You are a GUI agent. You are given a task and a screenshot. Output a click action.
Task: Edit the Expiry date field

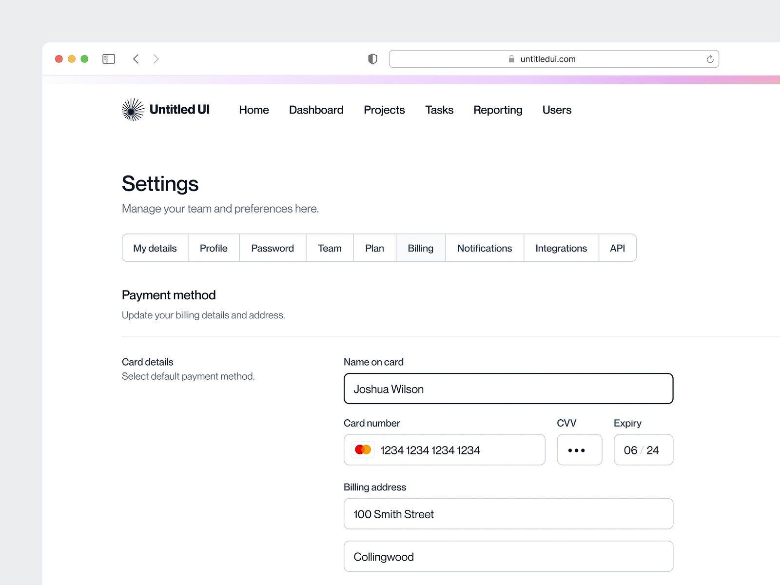(643, 449)
